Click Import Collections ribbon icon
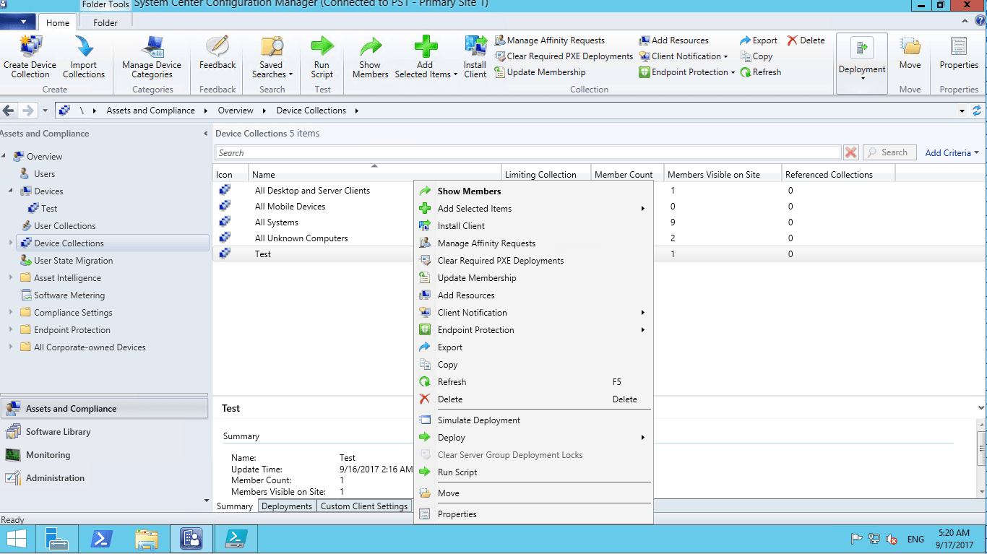 (84, 56)
